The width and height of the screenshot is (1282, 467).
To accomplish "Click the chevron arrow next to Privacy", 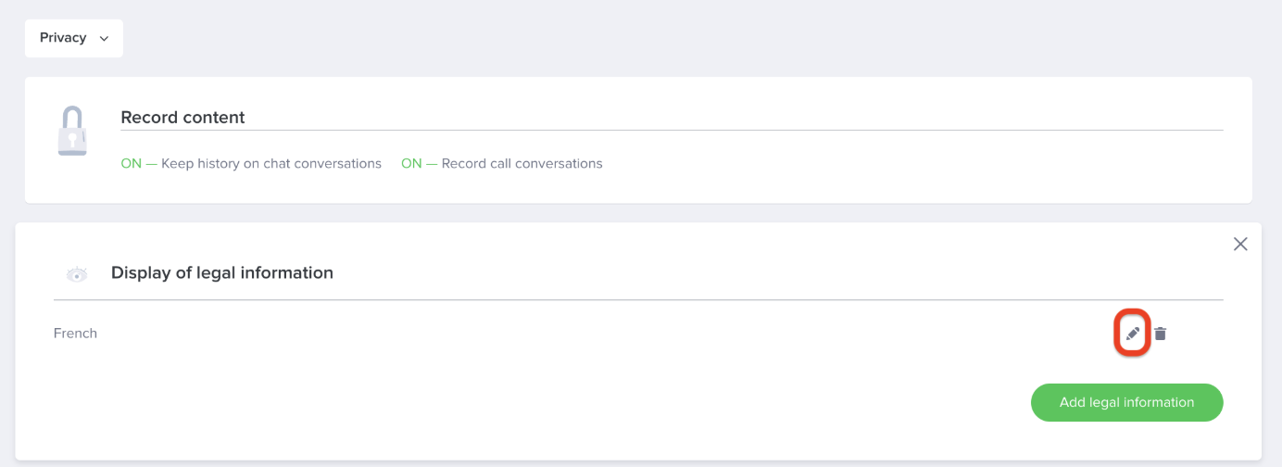I will click(104, 39).
